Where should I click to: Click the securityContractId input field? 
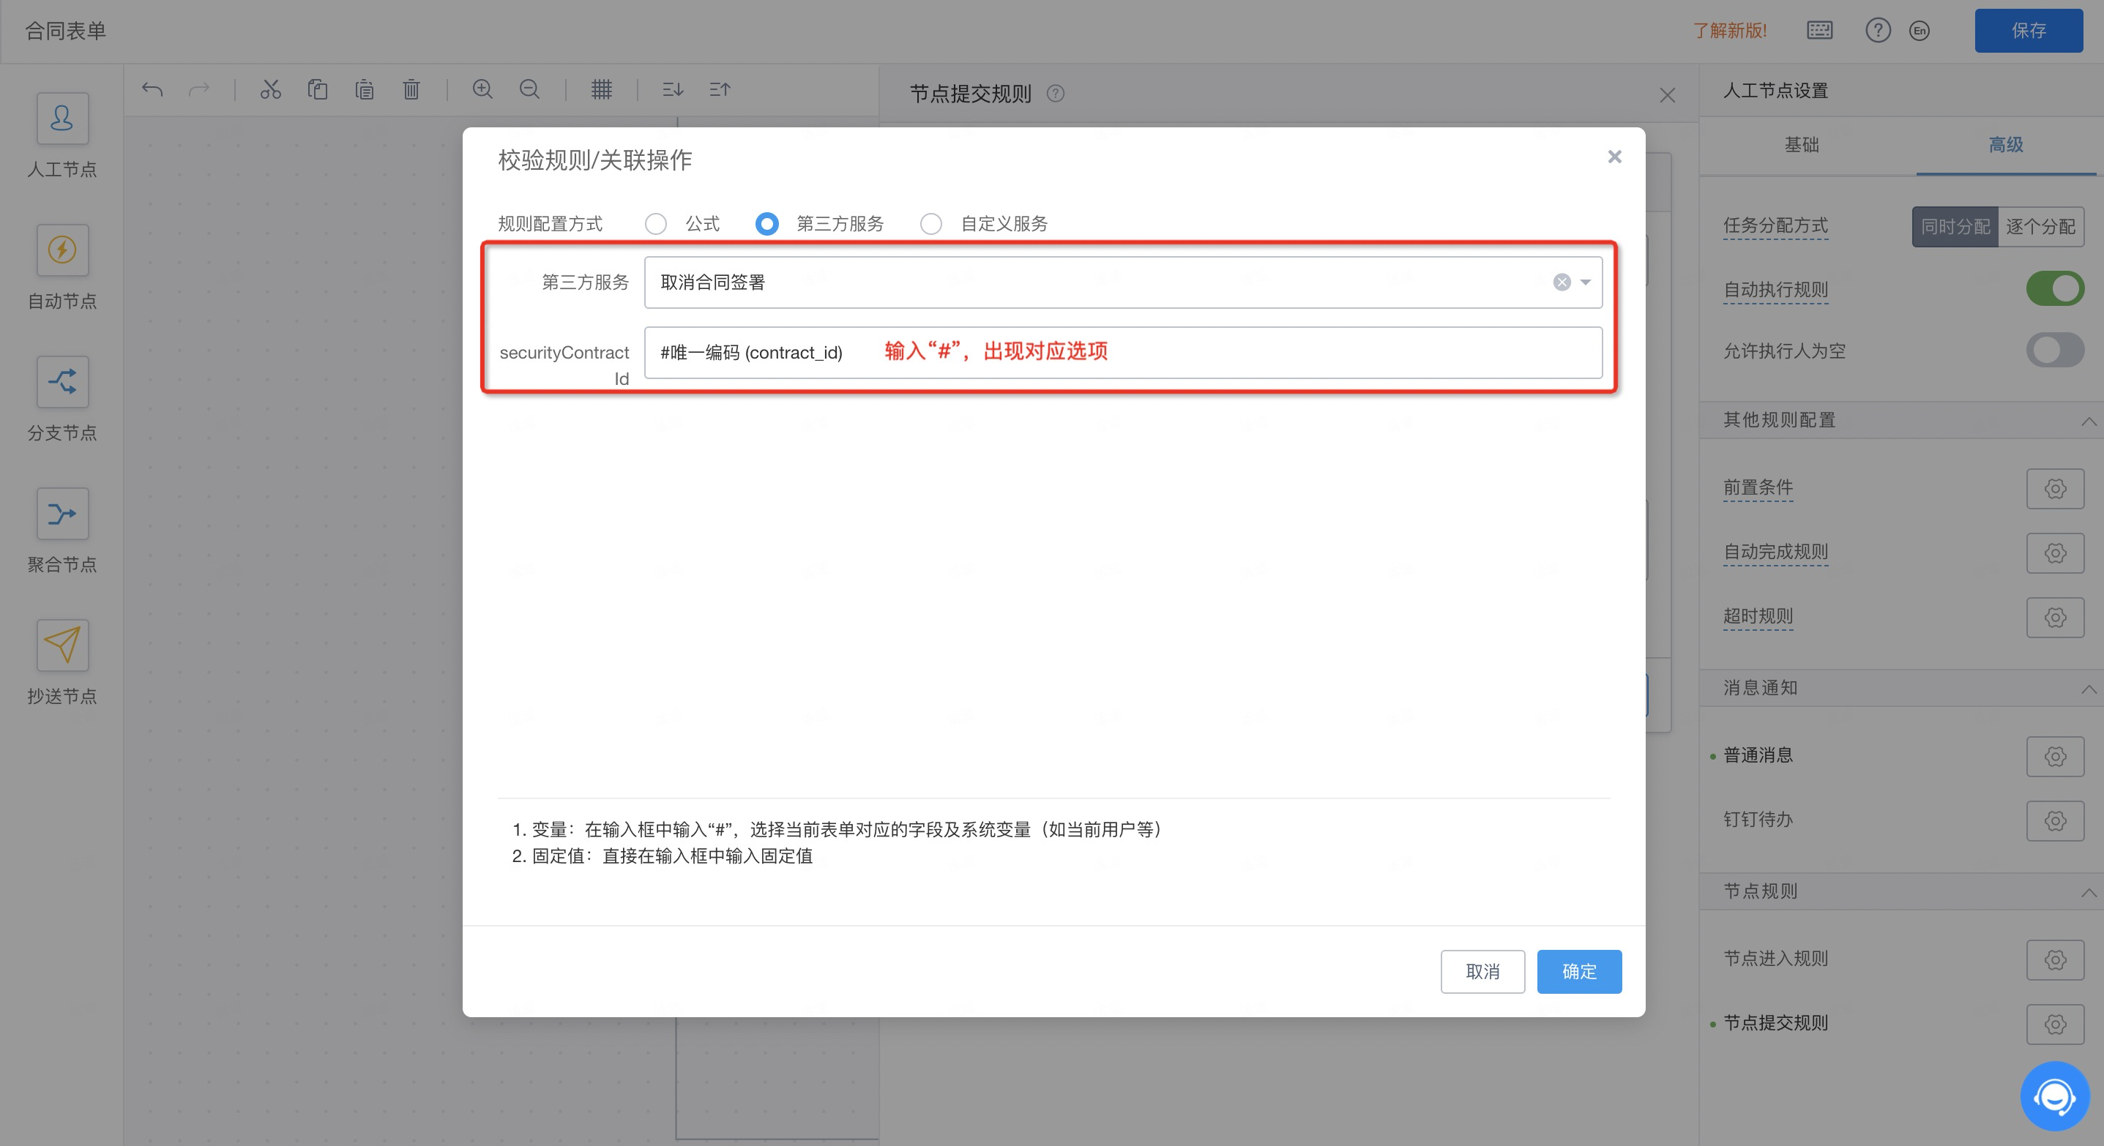tap(1307, 353)
